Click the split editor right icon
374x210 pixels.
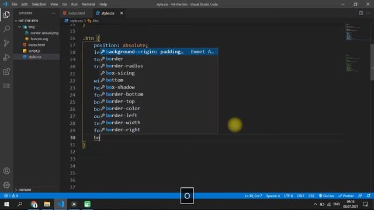pos(361,13)
